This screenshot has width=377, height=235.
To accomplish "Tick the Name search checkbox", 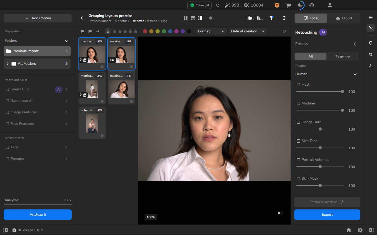I will (7, 101).
